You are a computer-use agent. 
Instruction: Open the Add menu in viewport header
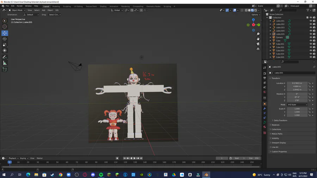(x=43, y=10)
